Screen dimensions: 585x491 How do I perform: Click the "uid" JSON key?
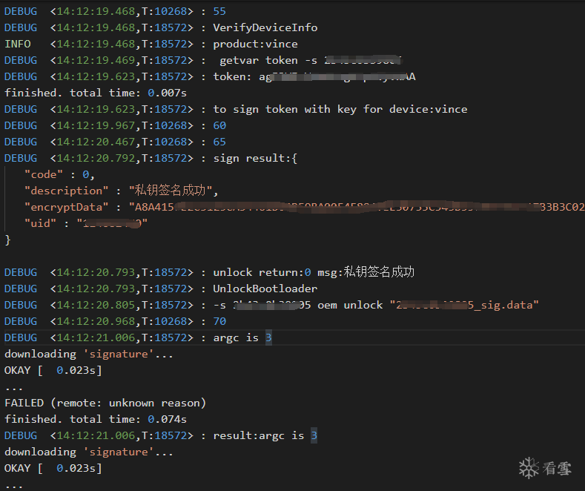click(x=42, y=223)
